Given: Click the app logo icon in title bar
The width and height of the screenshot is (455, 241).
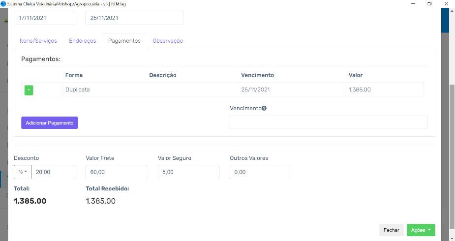Looking at the screenshot, I should pyautogui.click(x=3, y=3).
